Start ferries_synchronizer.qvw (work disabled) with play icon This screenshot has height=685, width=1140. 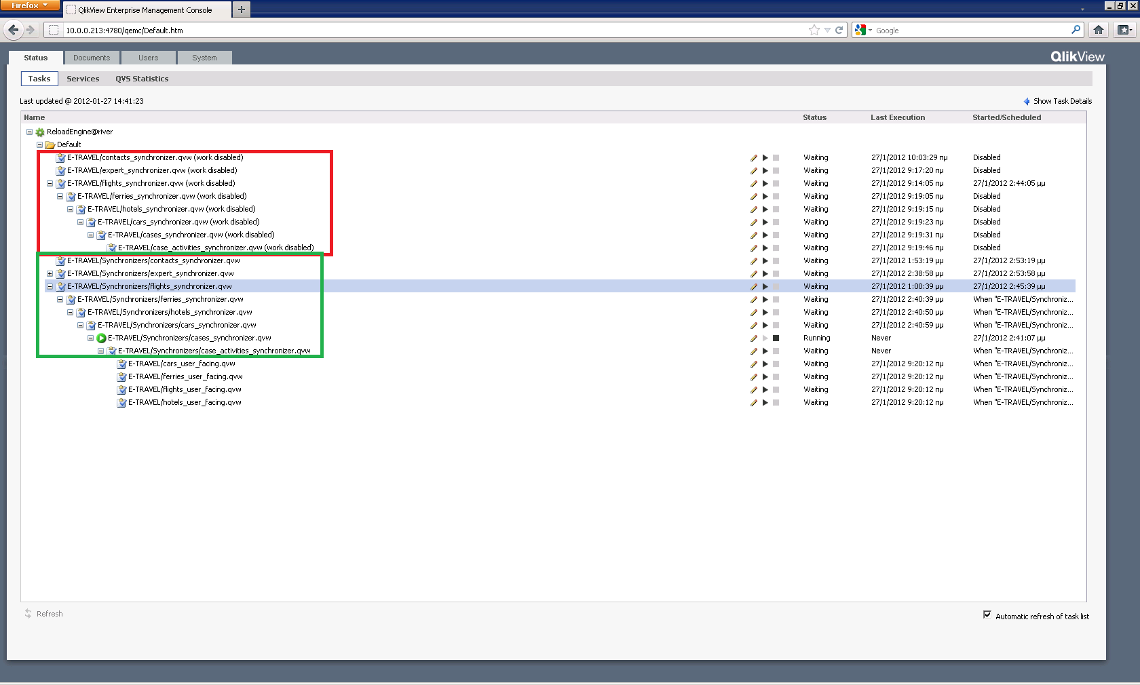(765, 197)
